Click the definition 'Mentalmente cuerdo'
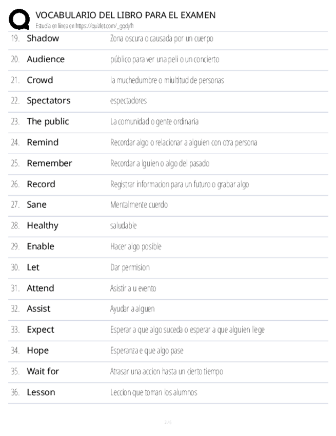This screenshot has width=336, height=436. click(139, 205)
